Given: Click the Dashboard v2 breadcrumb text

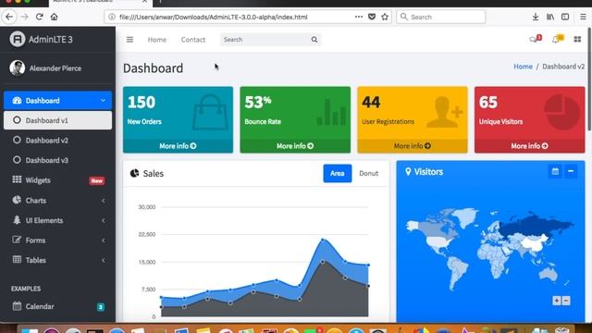Looking at the screenshot, I should [563, 67].
